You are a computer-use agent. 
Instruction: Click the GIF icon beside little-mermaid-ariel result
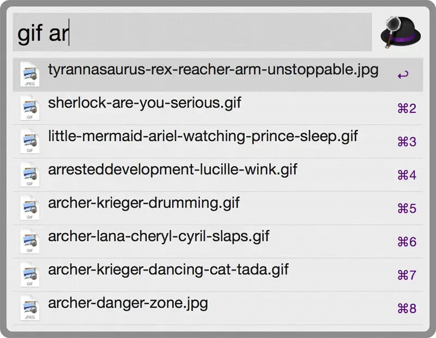29,141
